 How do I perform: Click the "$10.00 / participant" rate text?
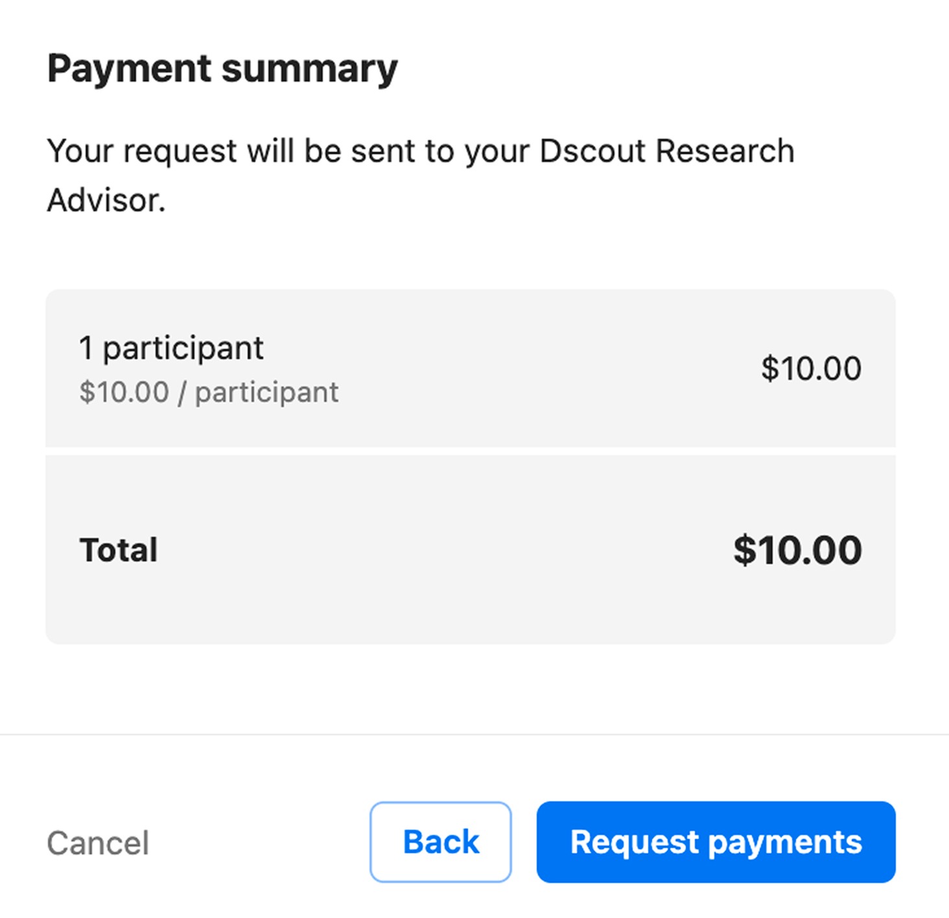click(x=209, y=392)
